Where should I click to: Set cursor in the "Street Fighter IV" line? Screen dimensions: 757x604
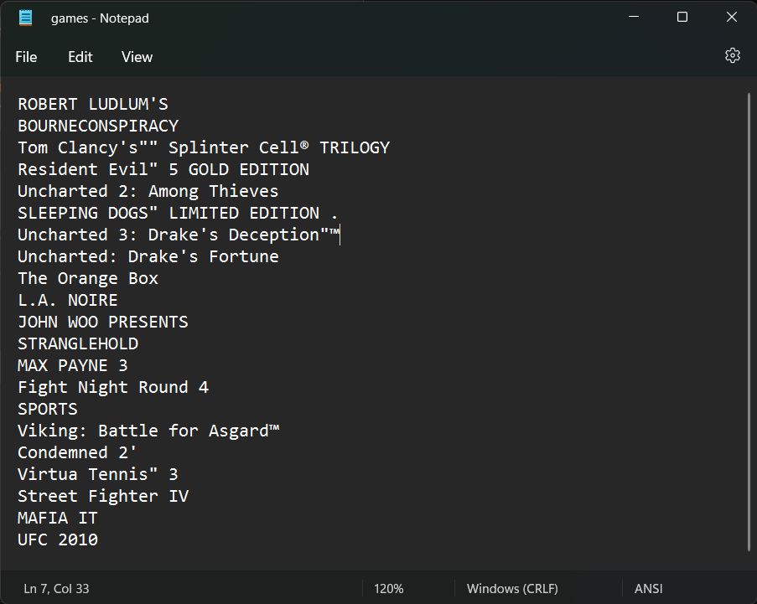point(103,496)
